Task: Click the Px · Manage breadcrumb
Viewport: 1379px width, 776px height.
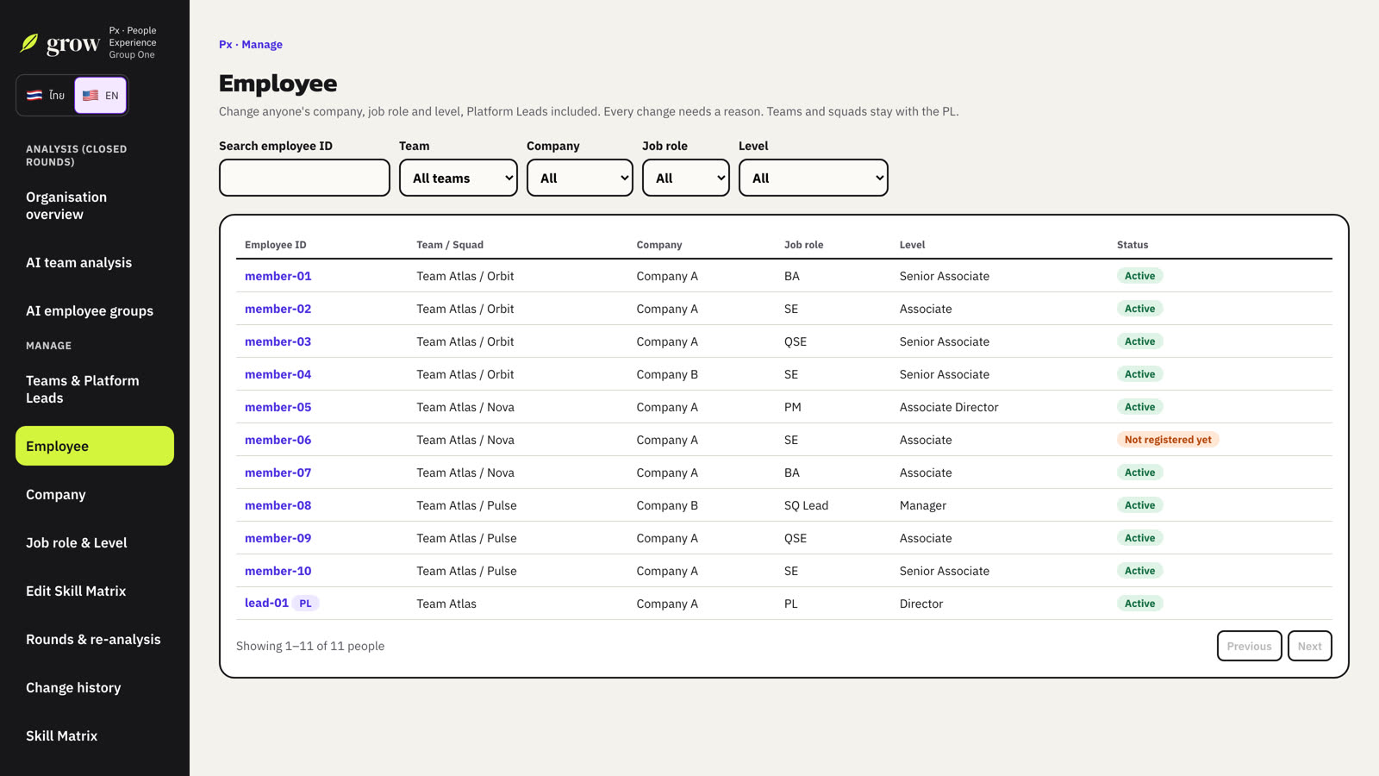Action: (251, 44)
